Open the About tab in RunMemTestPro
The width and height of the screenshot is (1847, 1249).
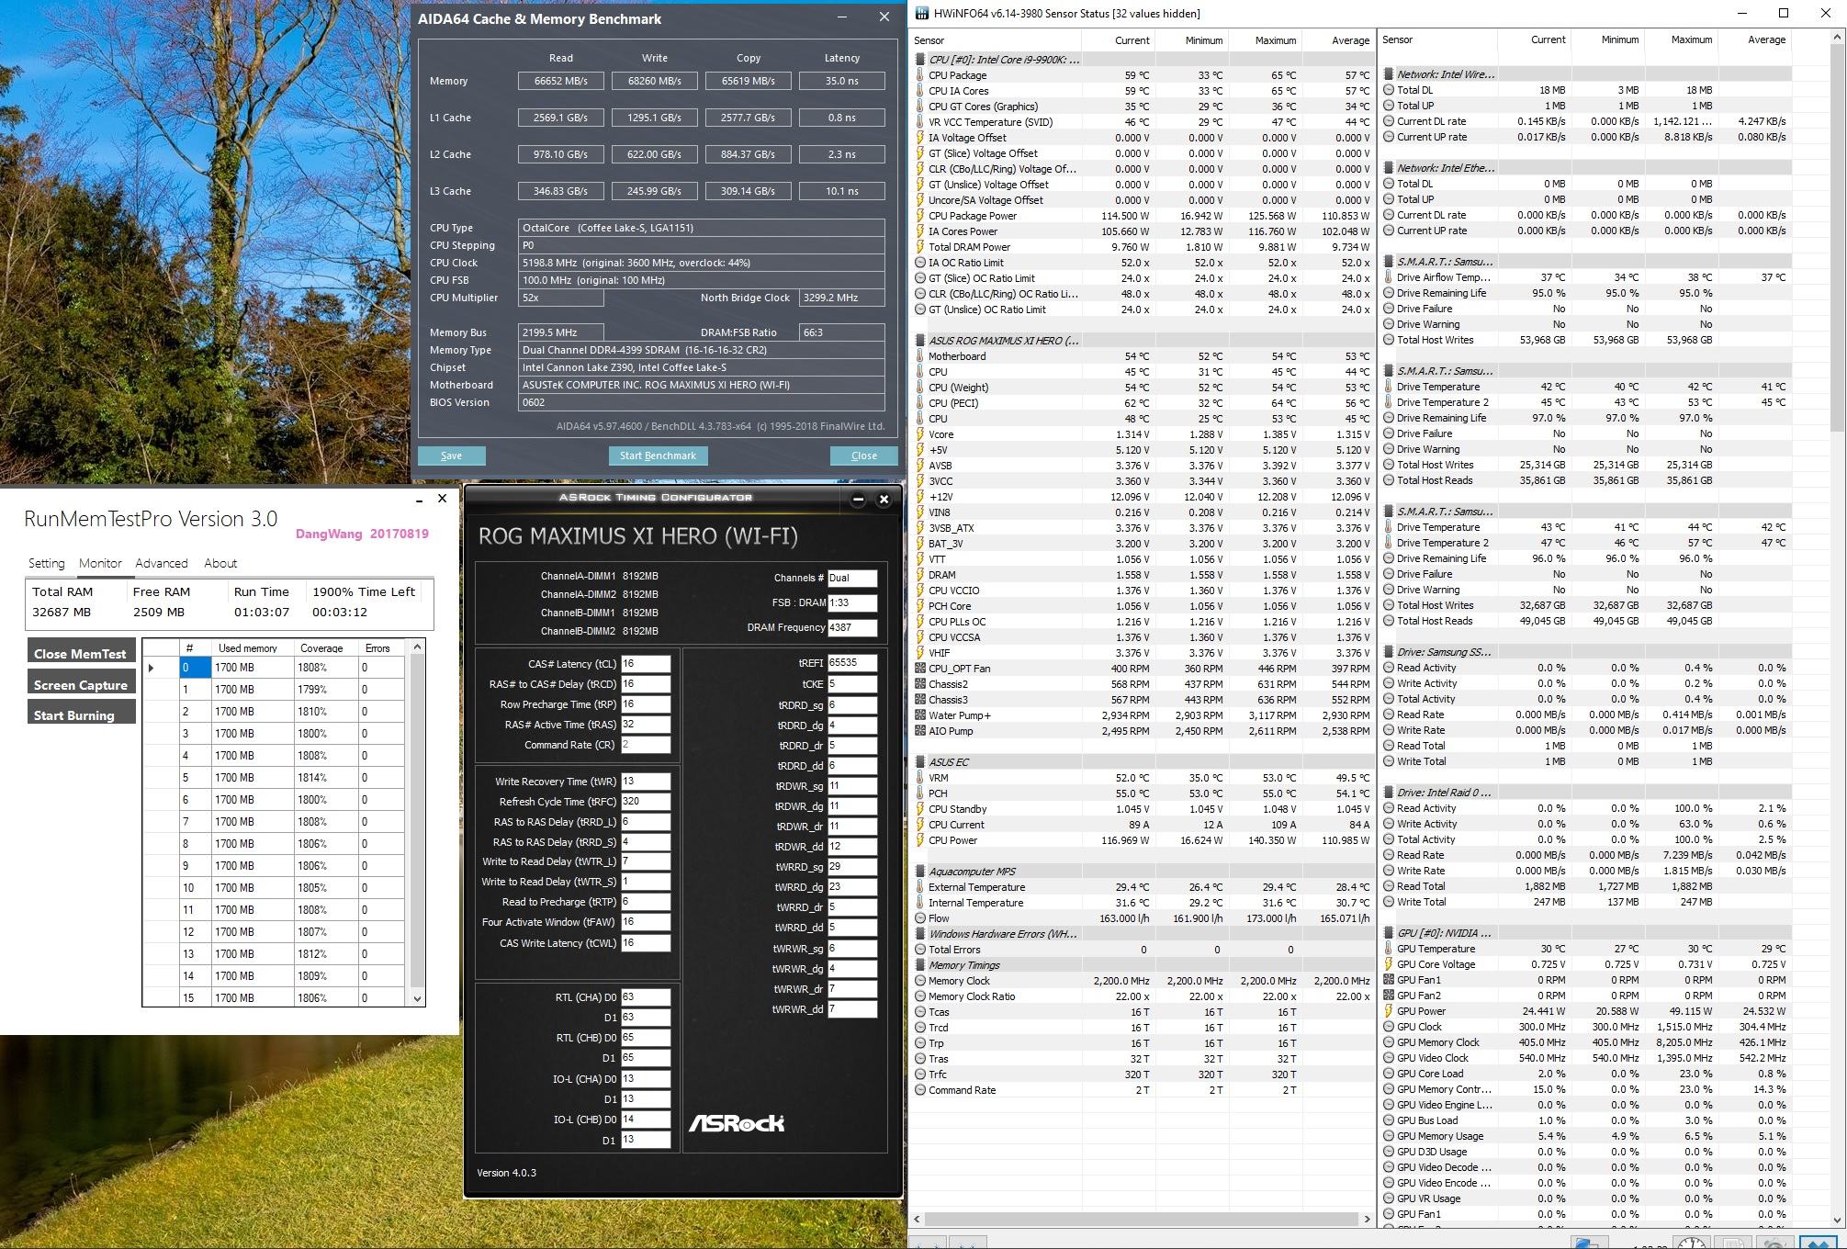point(220,563)
